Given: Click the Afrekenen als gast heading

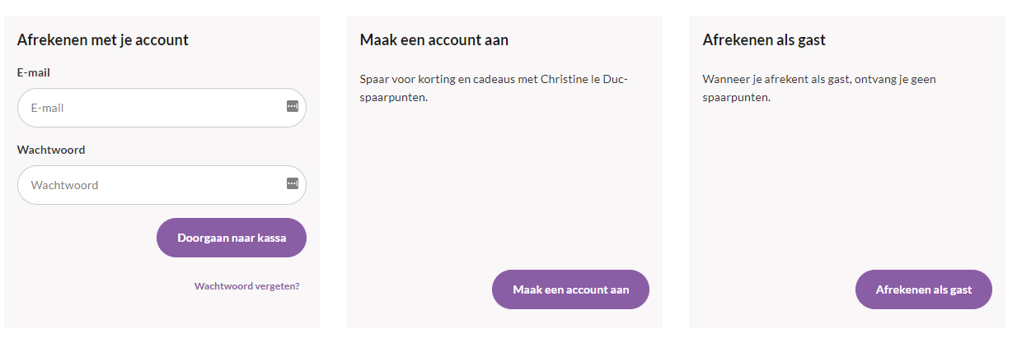Looking at the screenshot, I should tap(764, 39).
